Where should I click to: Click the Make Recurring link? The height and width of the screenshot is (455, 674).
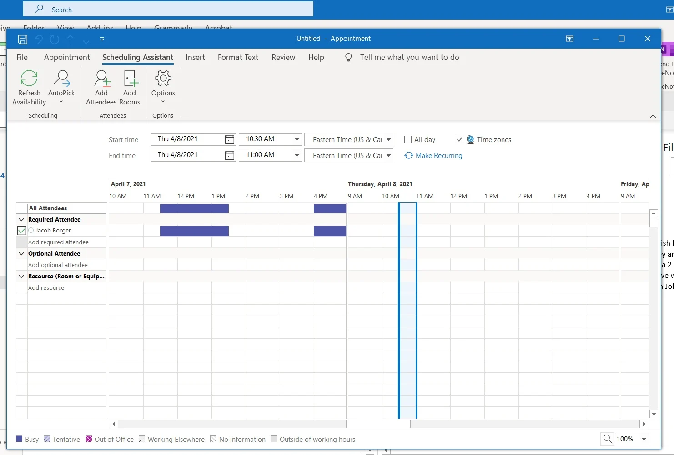[438, 156]
